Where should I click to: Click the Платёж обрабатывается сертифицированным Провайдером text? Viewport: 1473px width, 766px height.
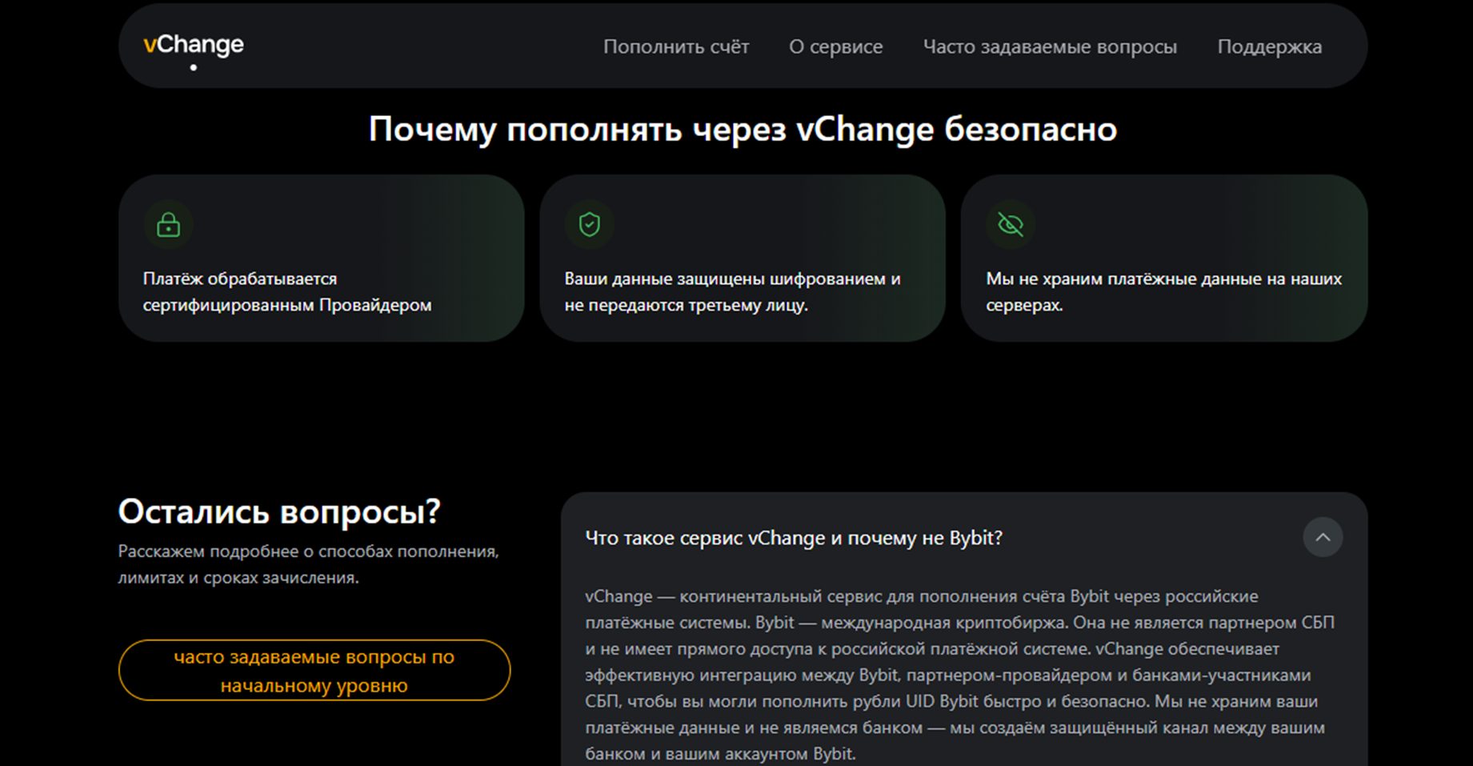[x=287, y=291]
